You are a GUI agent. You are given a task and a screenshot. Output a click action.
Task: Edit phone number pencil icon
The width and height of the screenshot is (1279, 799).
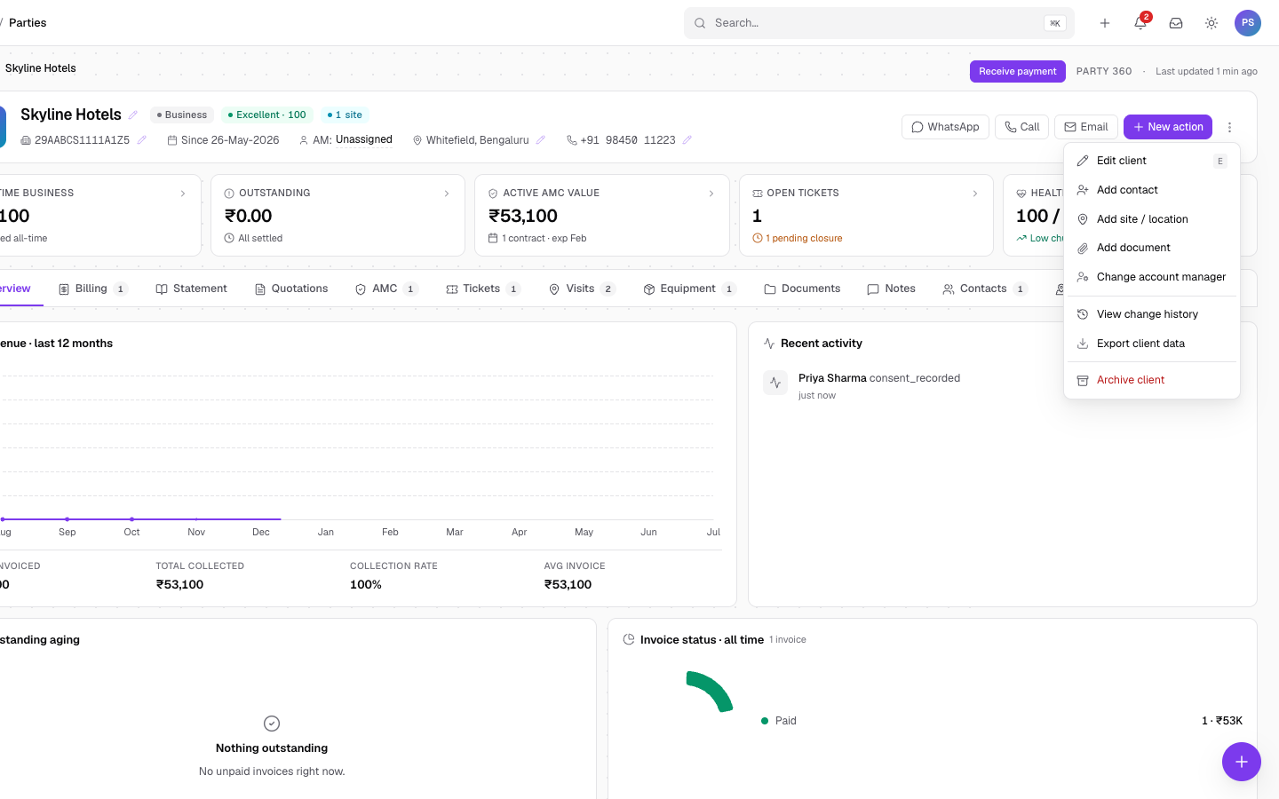(x=687, y=140)
